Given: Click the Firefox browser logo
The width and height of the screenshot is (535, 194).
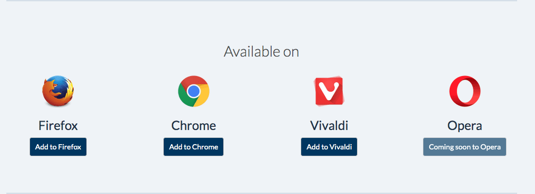Looking at the screenshot, I should (x=58, y=91).
